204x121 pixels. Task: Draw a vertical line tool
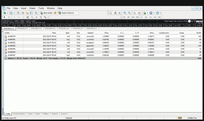14,17
